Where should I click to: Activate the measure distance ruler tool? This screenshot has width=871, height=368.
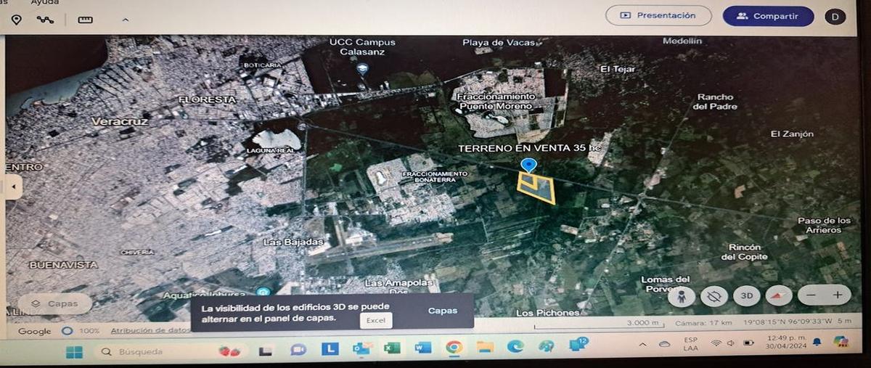pyautogui.click(x=86, y=20)
